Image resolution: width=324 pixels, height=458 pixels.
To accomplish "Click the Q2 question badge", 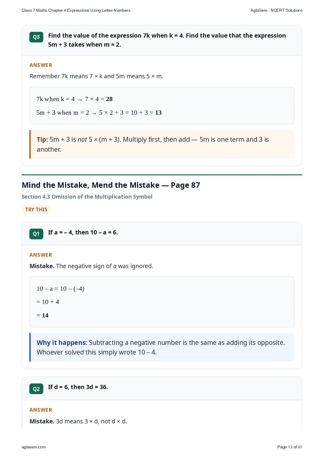I will (x=36, y=389).
